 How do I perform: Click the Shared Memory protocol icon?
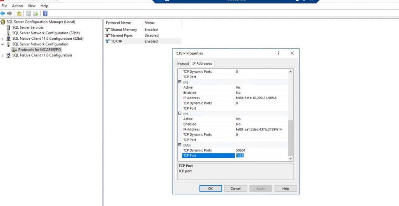pyautogui.click(x=108, y=30)
